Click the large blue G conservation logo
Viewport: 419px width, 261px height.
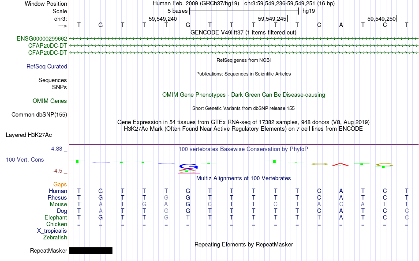tap(188, 166)
